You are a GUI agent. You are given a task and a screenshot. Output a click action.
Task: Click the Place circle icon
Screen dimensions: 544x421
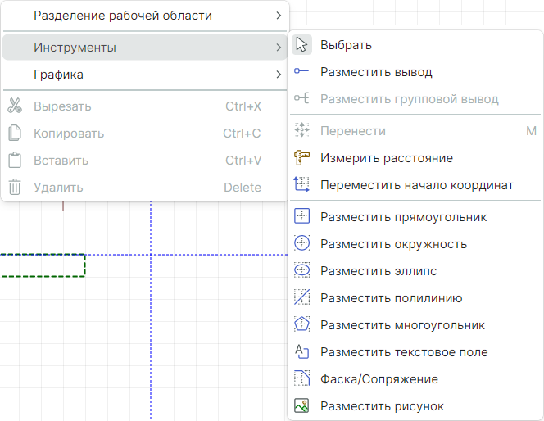tap(301, 244)
